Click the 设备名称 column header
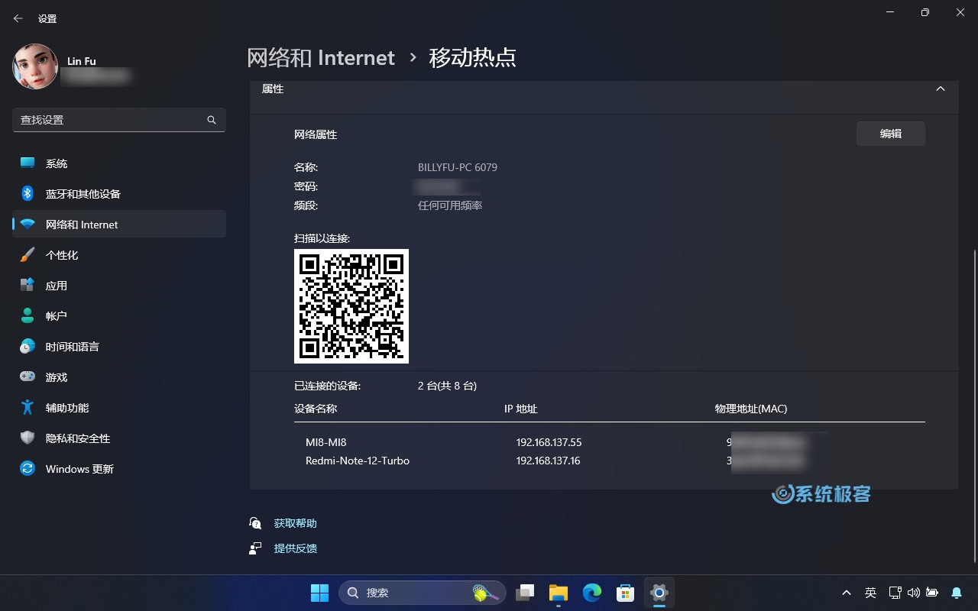 (x=316, y=409)
